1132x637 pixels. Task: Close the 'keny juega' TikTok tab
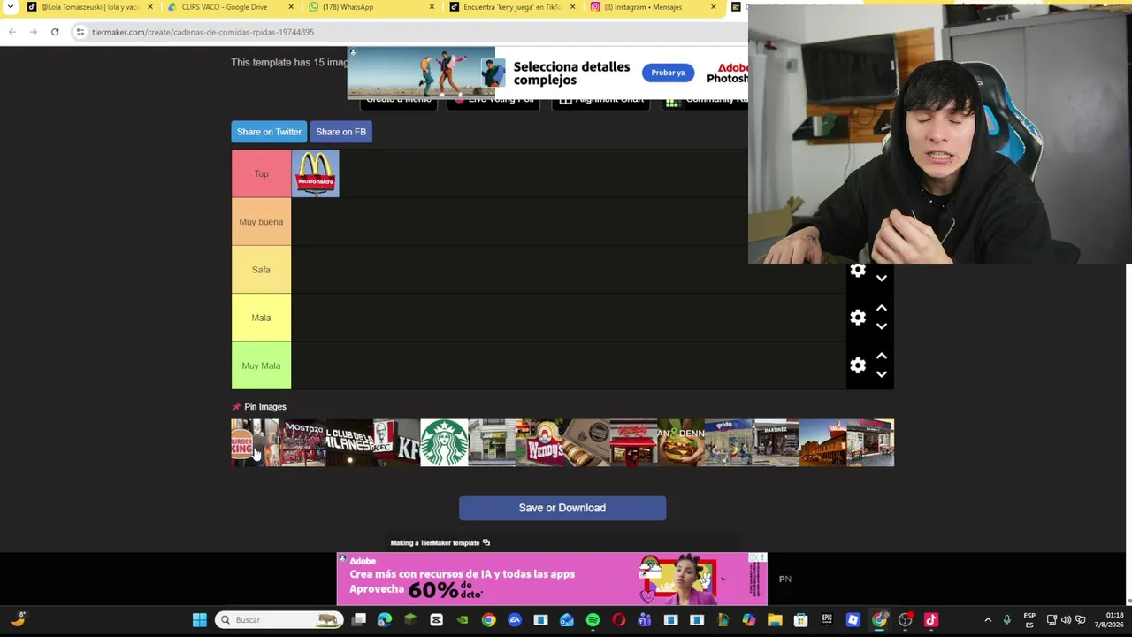coord(573,7)
